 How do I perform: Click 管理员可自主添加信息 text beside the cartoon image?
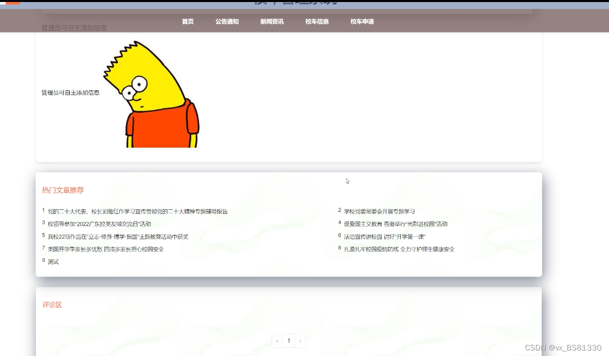click(70, 93)
